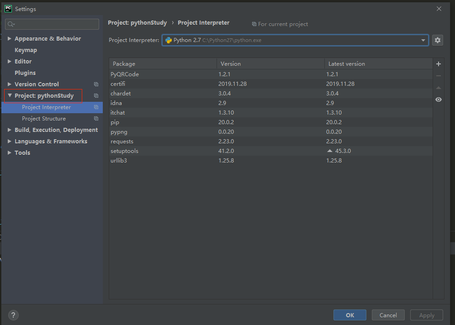Click the search magnifier icon in settings
This screenshot has width=455, height=325.
11,24
